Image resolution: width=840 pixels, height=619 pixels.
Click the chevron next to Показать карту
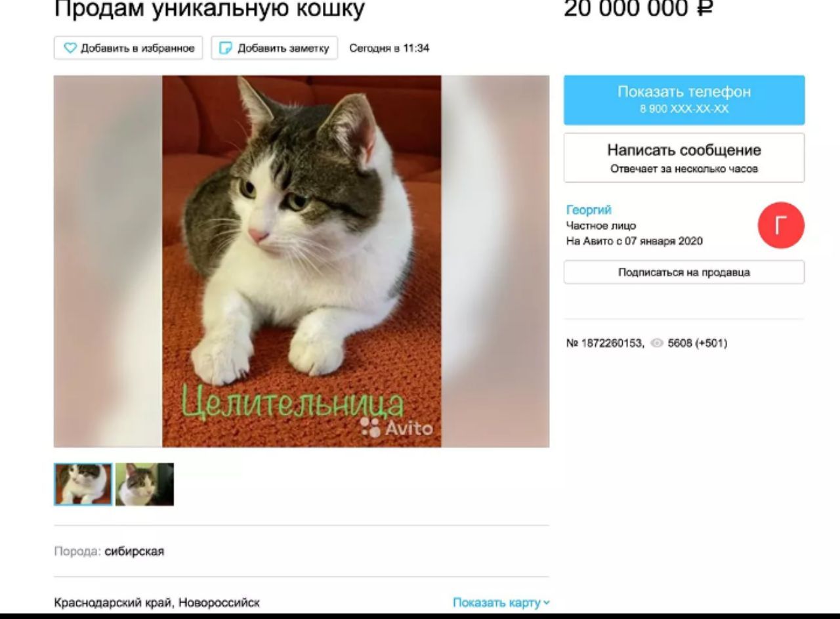(547, 603)
